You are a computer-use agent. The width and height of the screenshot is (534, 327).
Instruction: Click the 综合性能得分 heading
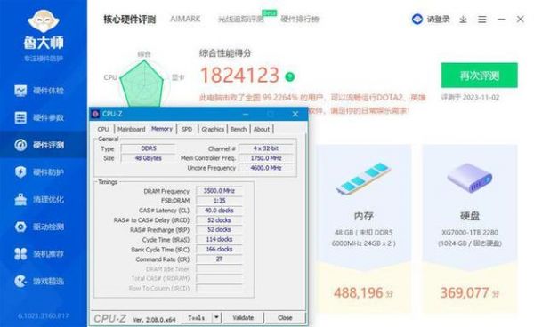tap(225, 53)
